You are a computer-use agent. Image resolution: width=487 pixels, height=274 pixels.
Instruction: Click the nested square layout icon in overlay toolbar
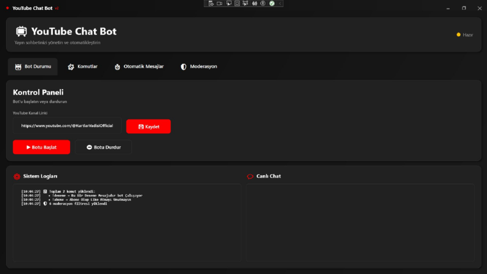[237, 4]
